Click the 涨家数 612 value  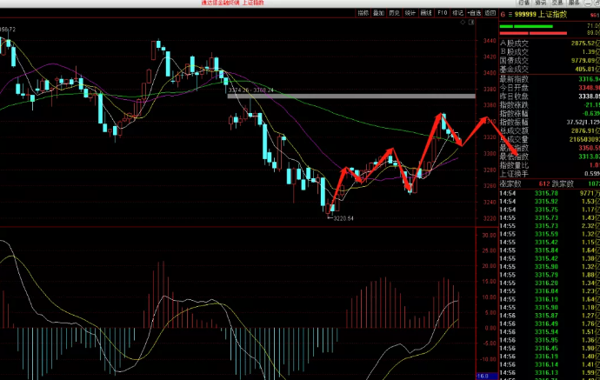(544, 184)
